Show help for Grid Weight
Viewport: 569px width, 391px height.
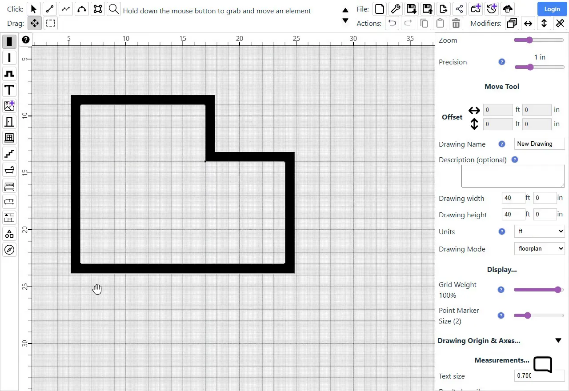[501, 290]
